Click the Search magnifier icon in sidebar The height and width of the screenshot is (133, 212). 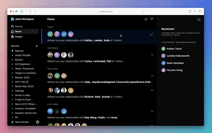[x=12, y=26]
